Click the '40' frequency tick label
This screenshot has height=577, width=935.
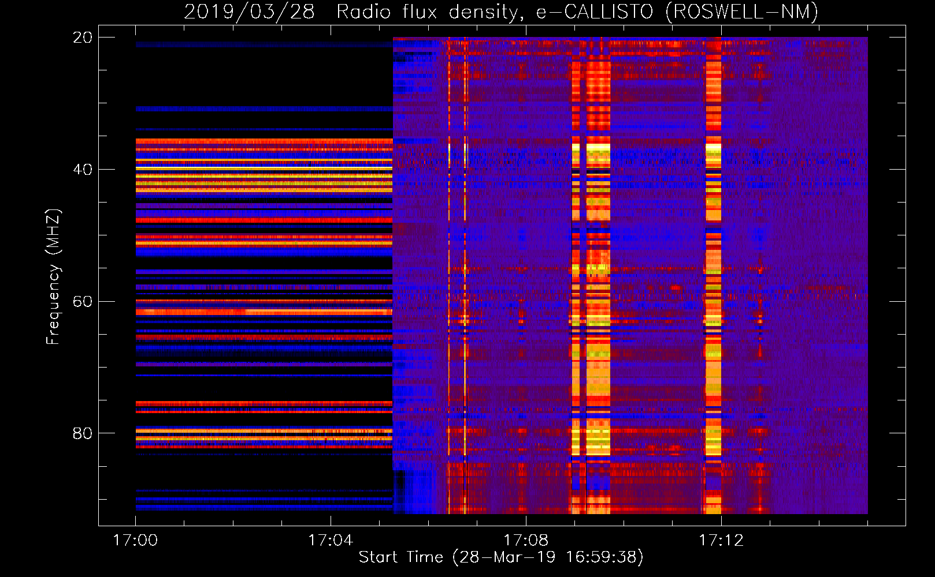82,170
